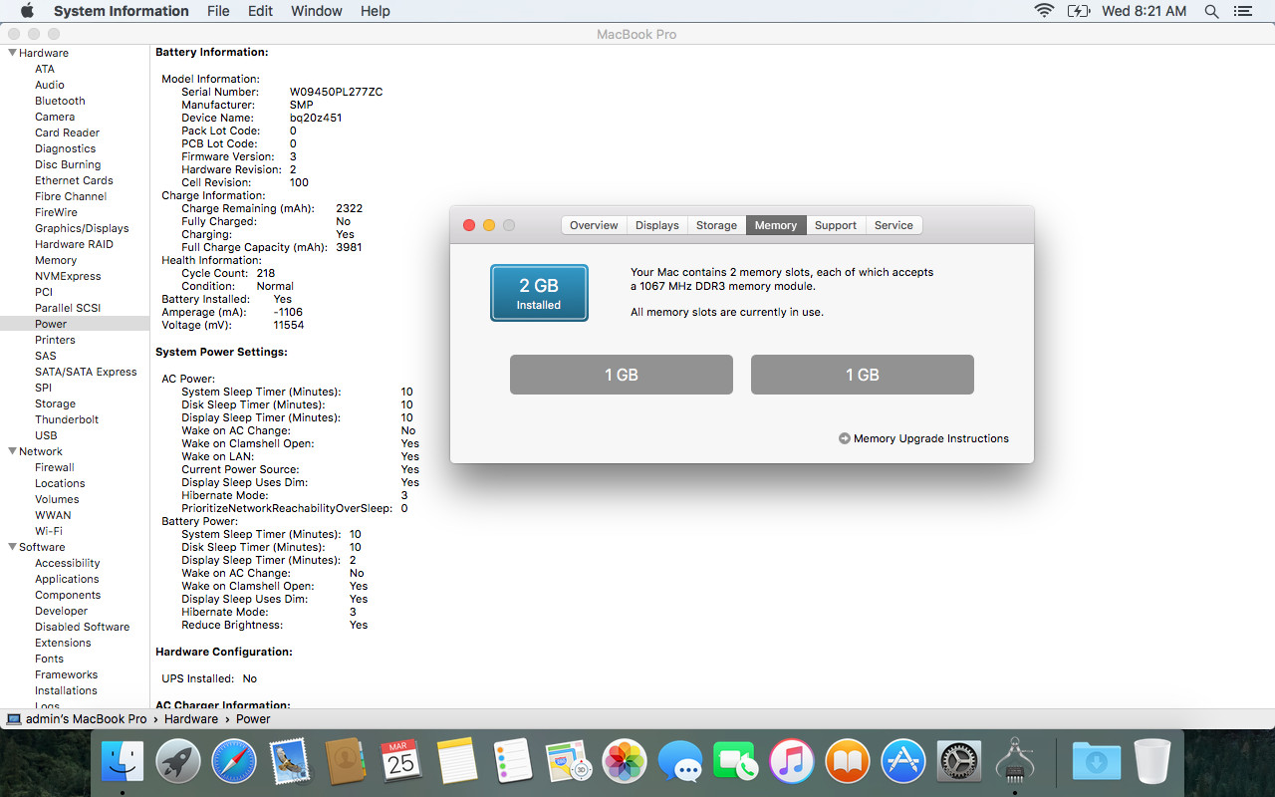Screen dimensions: 1275x797
Task: Click the Wed 8:21 AM clock
Action: pos(1144,11)
